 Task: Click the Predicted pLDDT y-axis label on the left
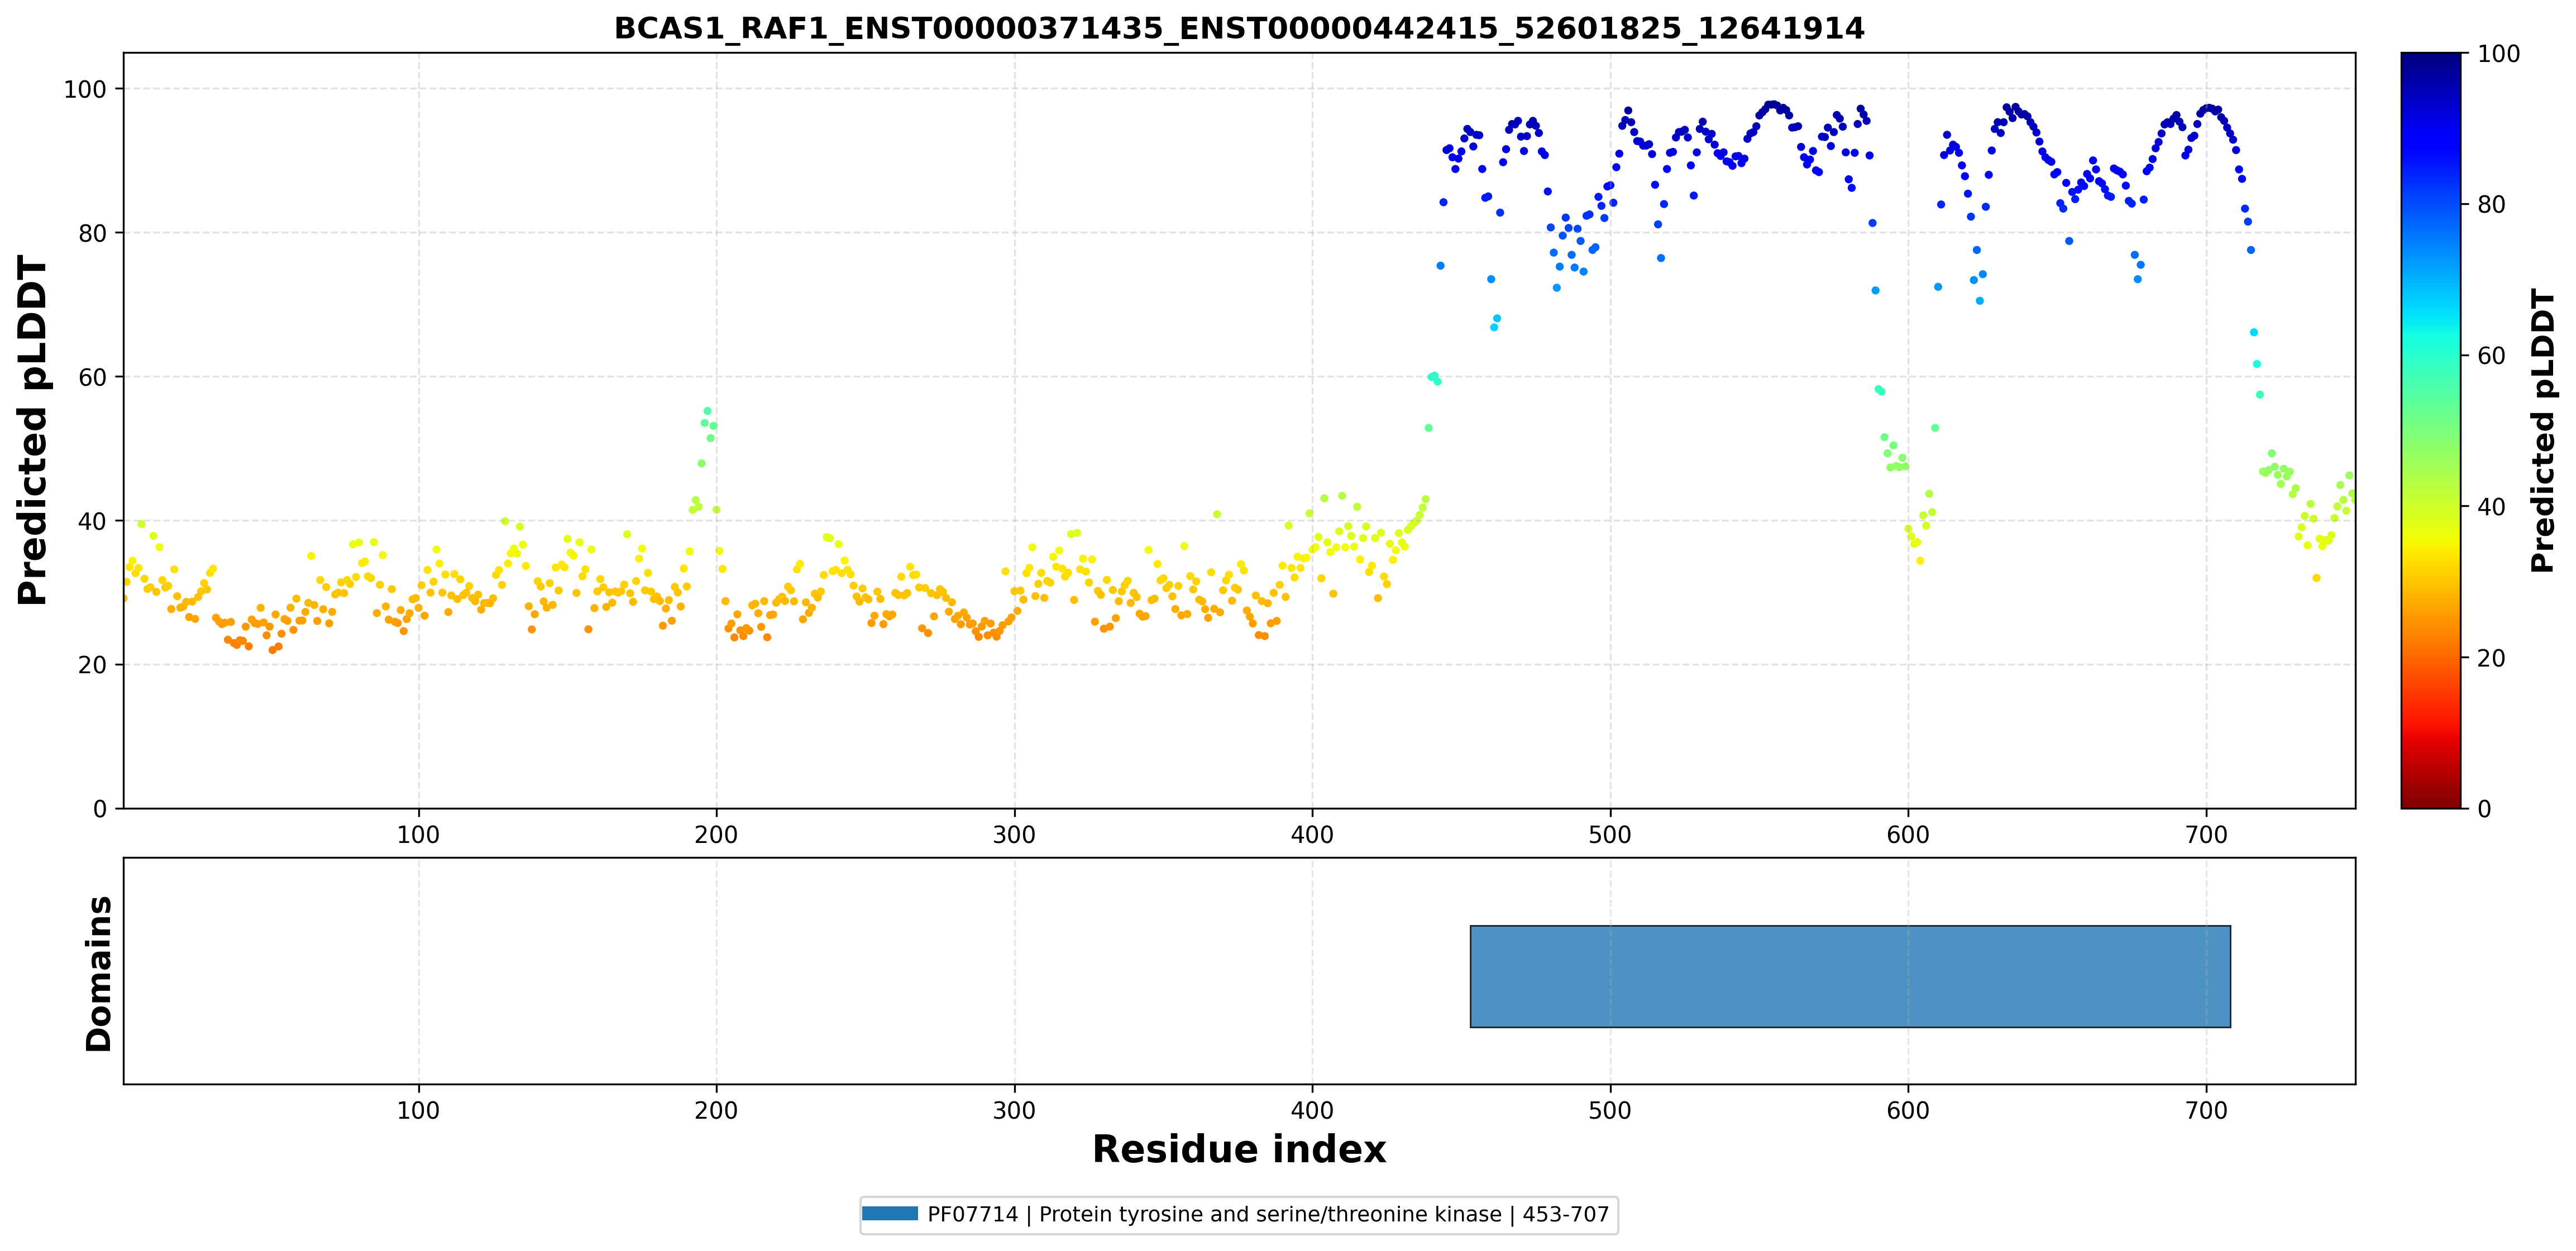click(32, 430)
